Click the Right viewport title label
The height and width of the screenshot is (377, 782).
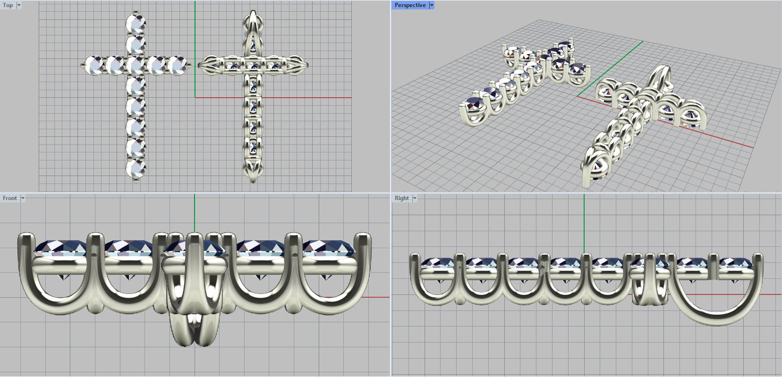click(401, 198)
